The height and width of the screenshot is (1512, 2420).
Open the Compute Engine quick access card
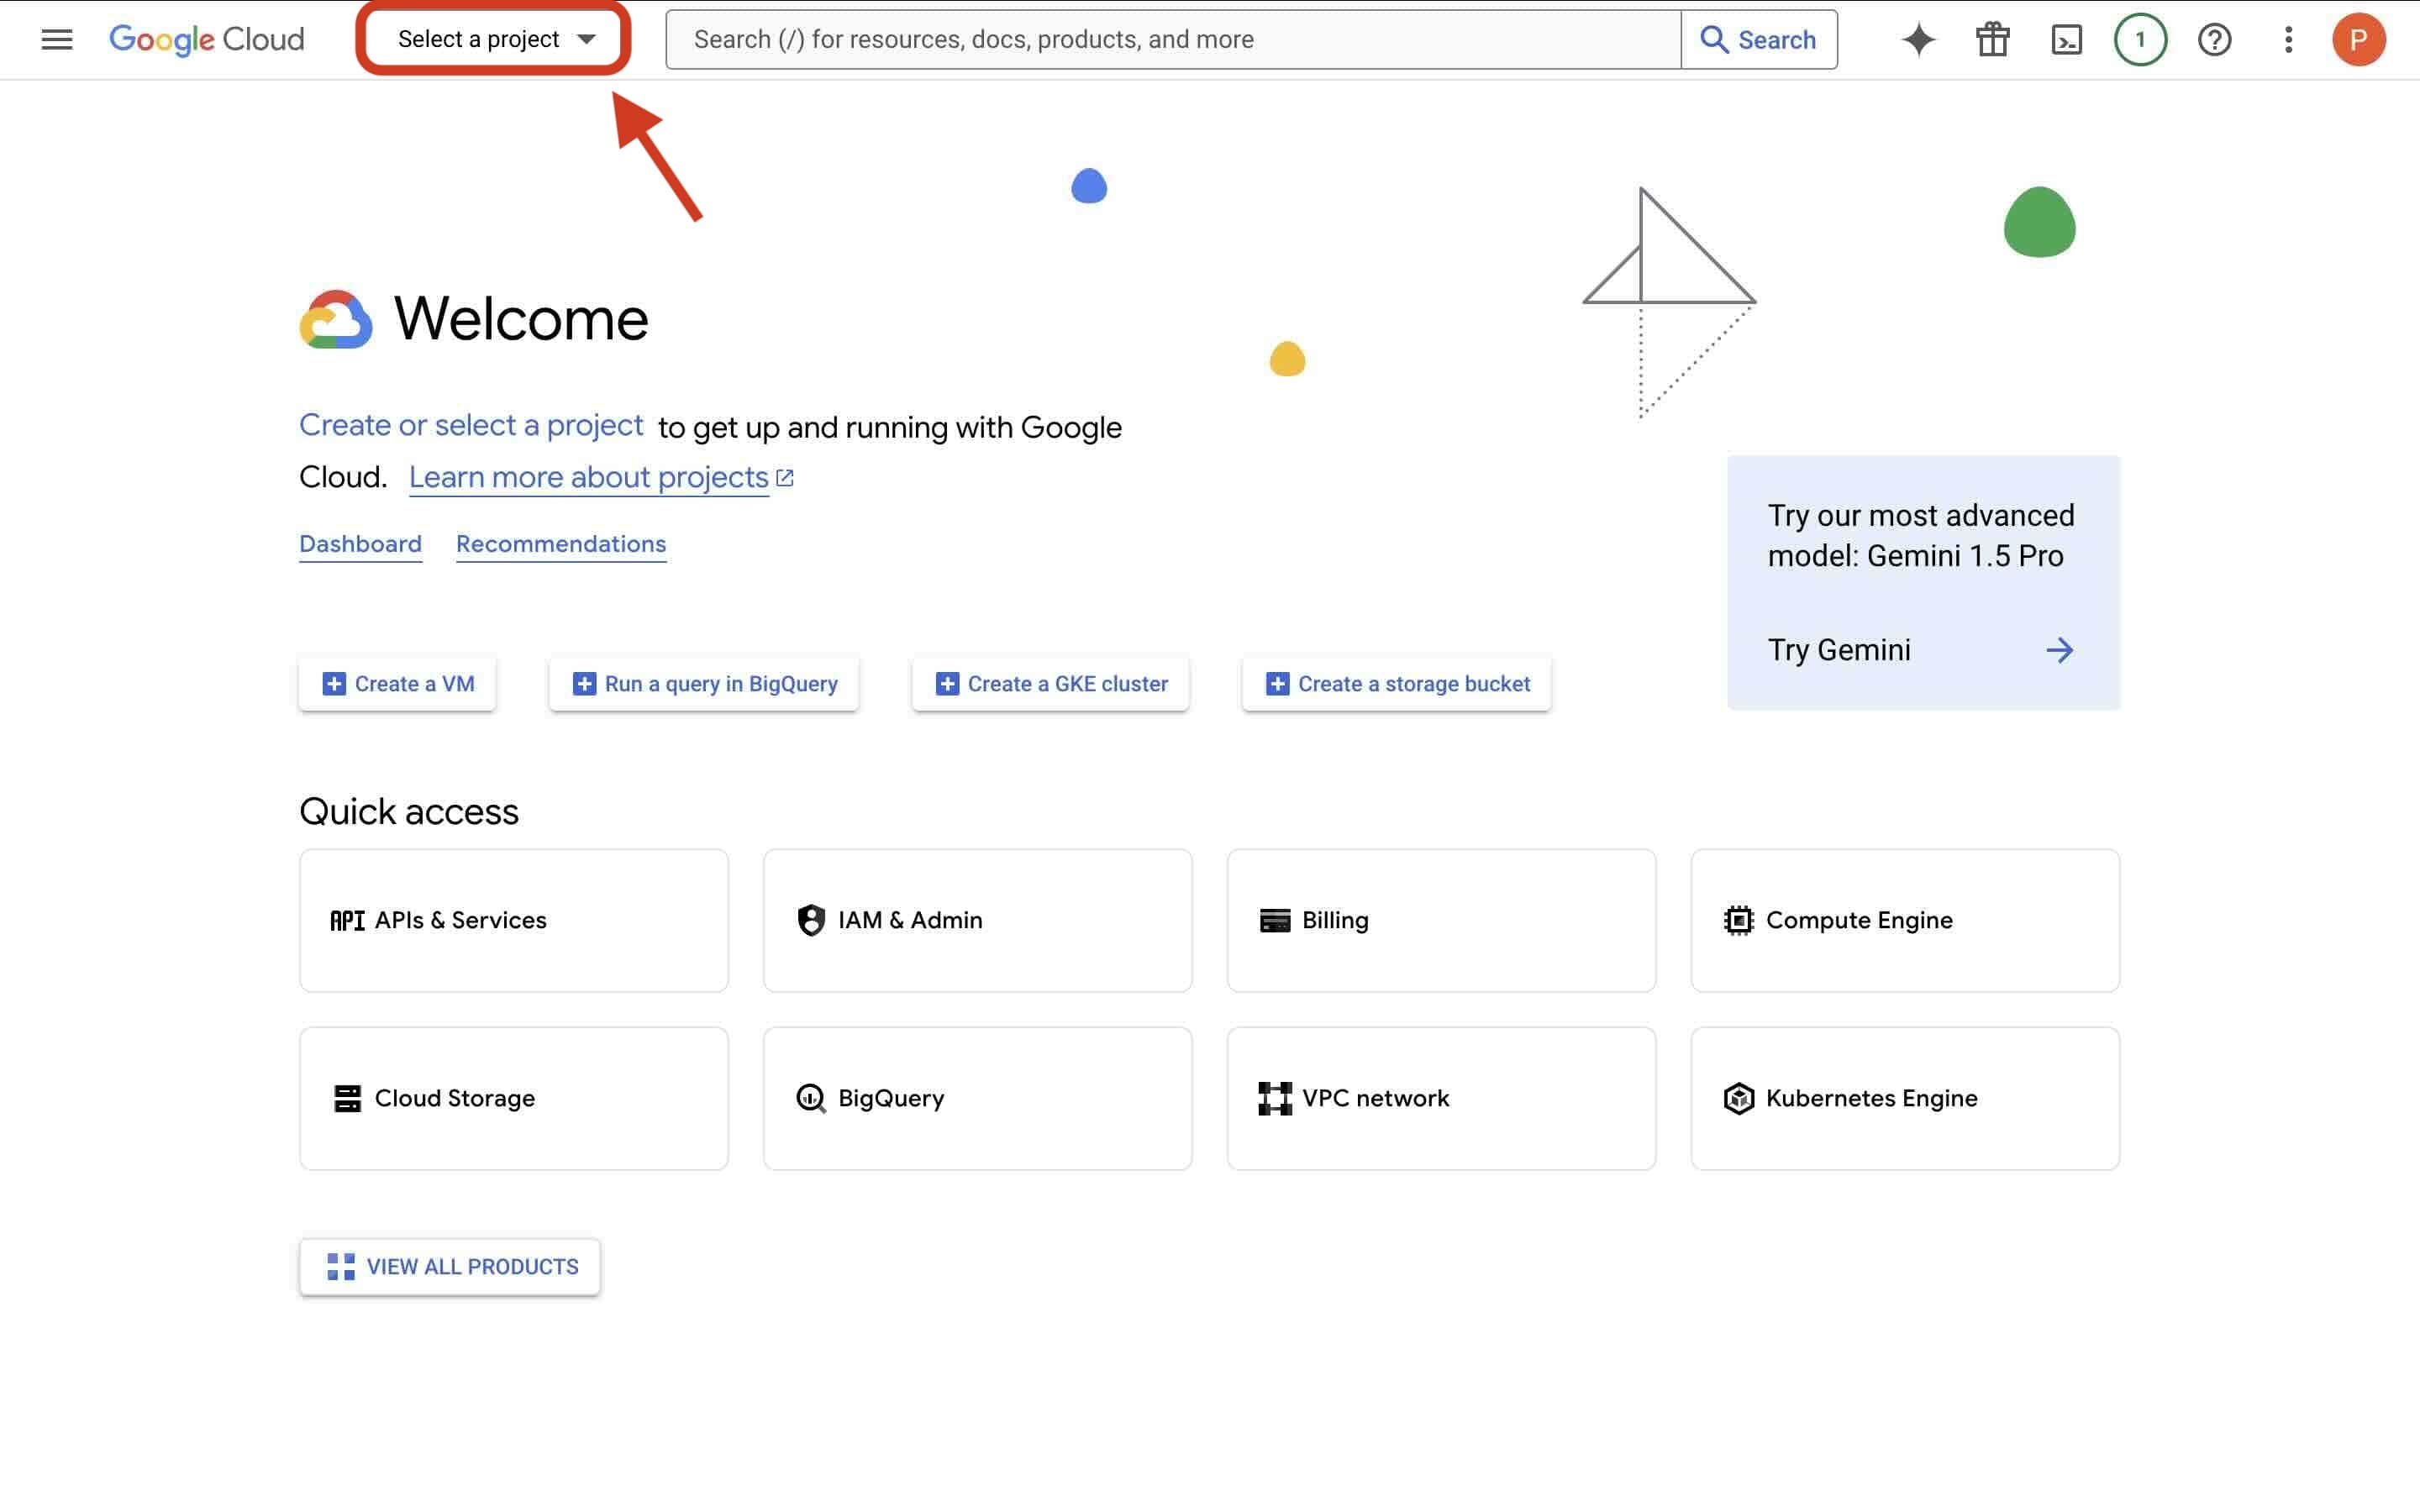click(1904, 920)
